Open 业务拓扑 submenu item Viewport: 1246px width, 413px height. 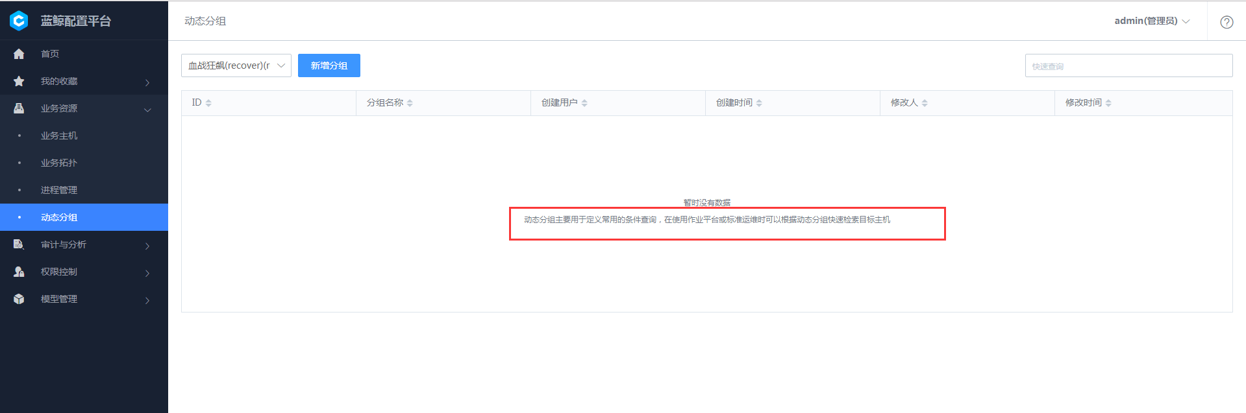[x=59, y=163]
